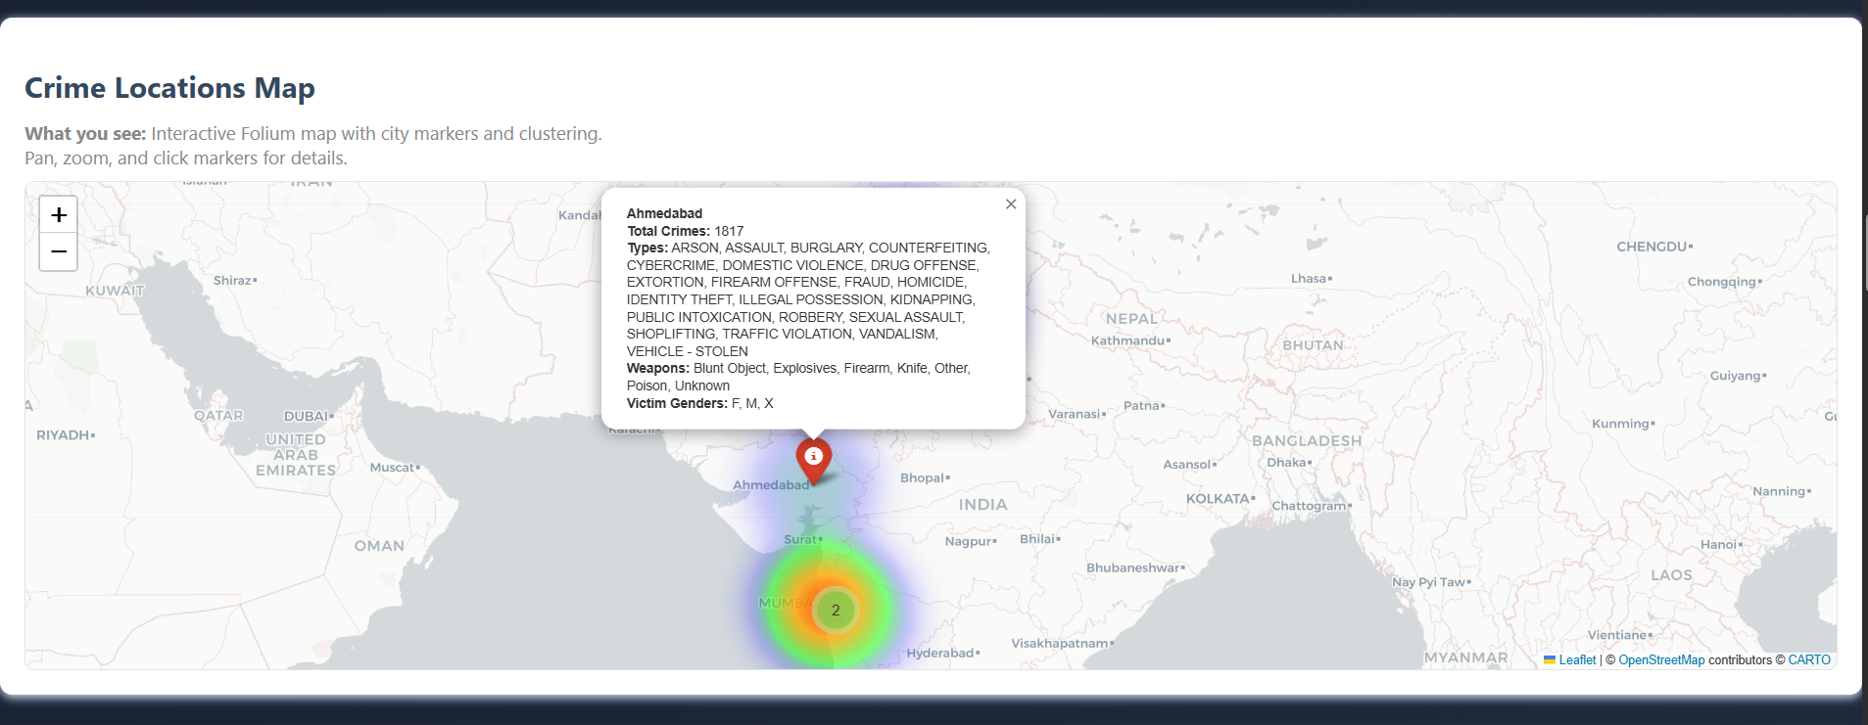The width and height of the screenshot is (1868, 725).
Task: Zoom in on the map
Action: point(59,214)
